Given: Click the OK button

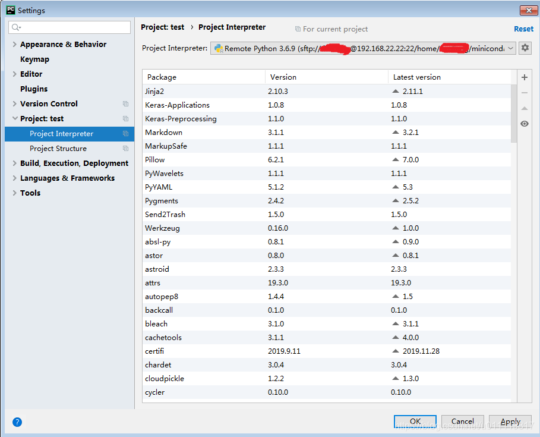Looking at the screenshot, I should coord(415,421).
